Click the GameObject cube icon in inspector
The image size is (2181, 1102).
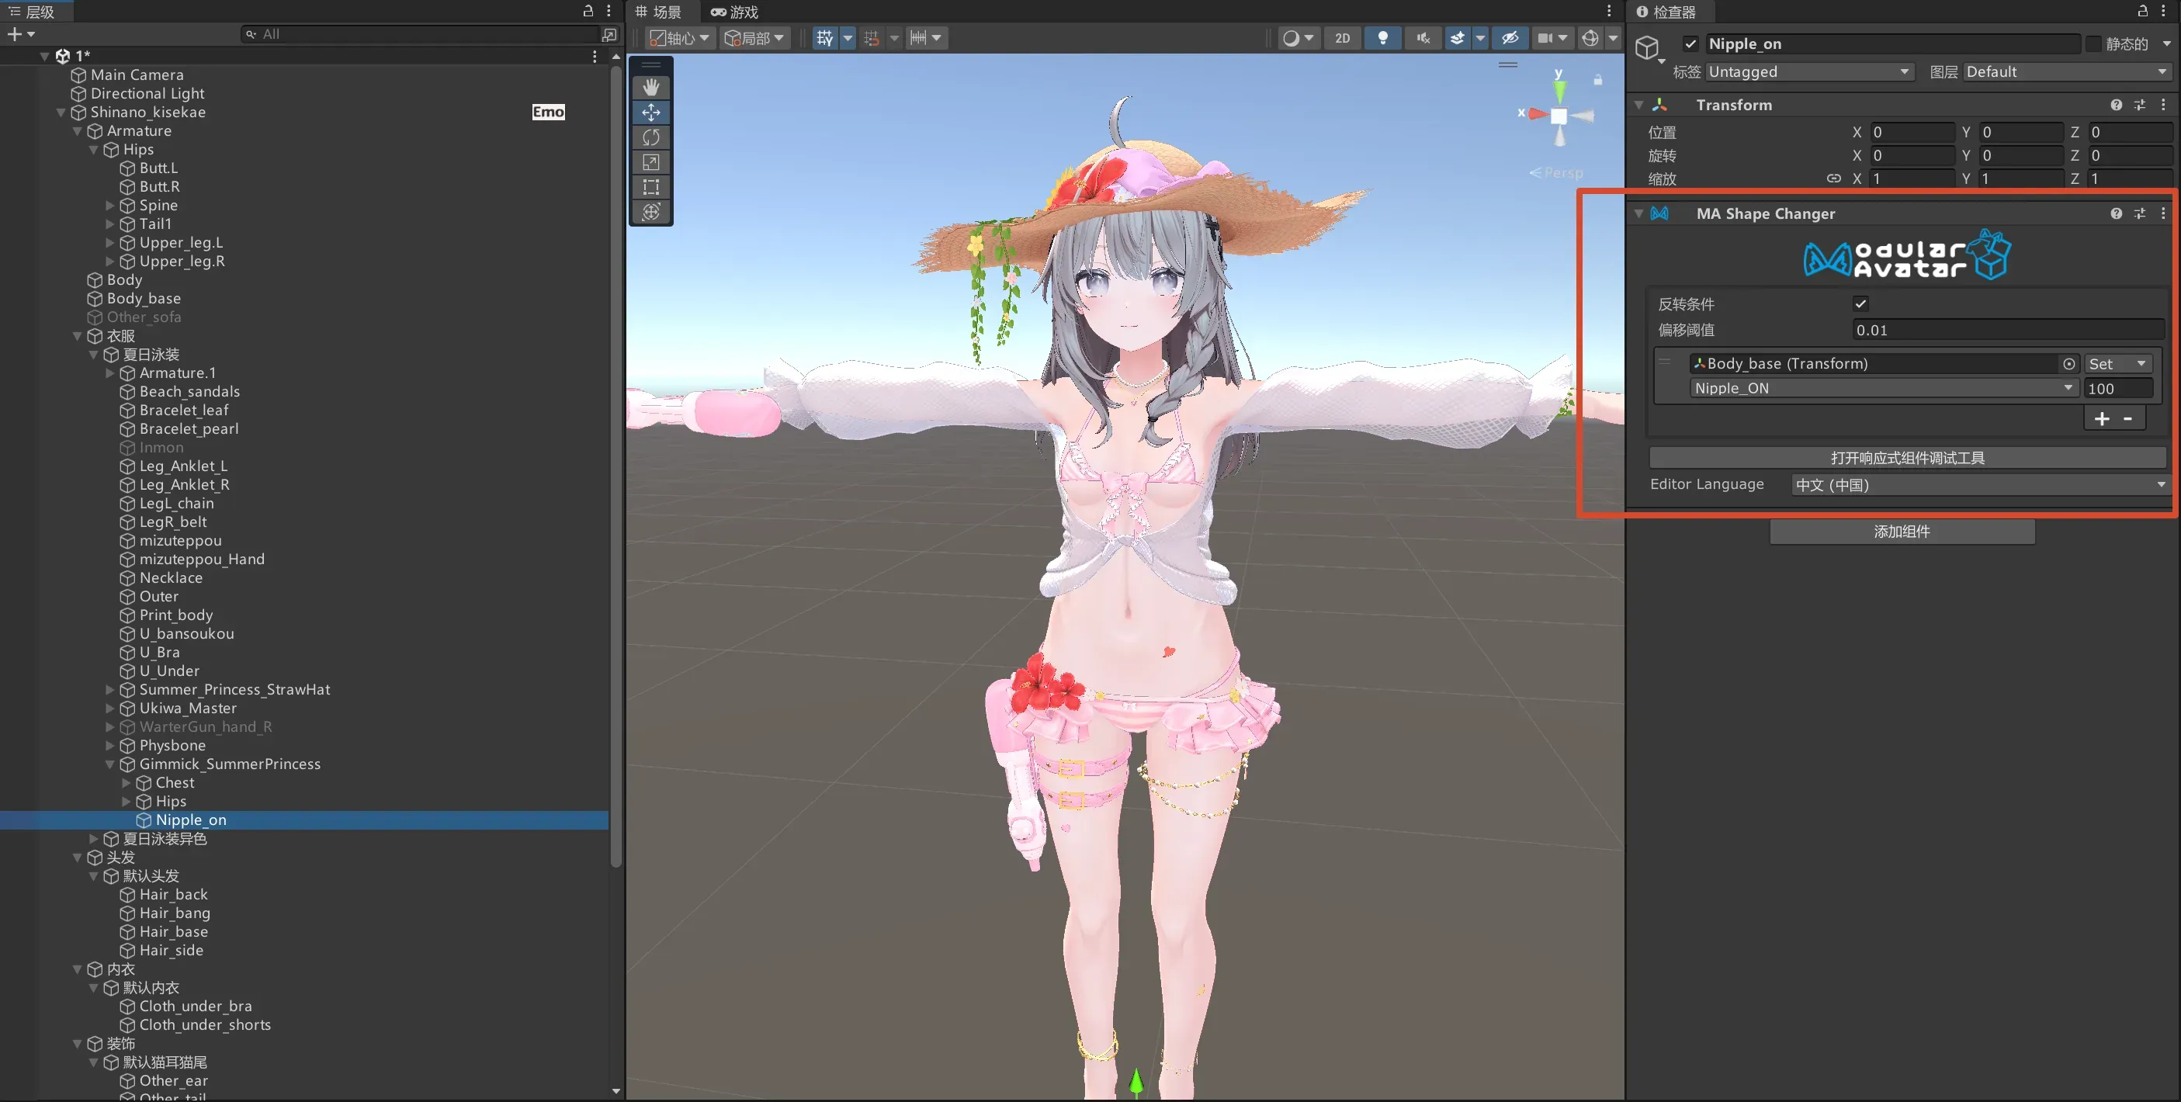coord(1647,47)
